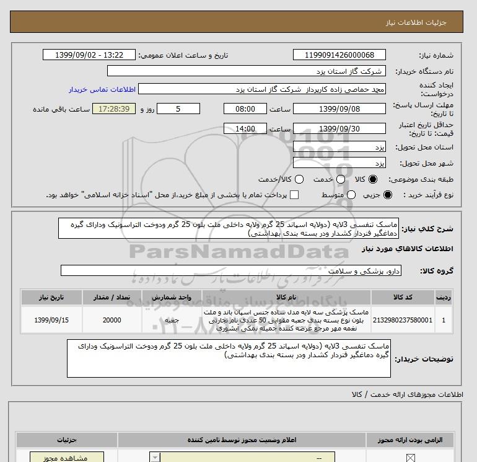Click the buyer notes text area

[229, 358]
